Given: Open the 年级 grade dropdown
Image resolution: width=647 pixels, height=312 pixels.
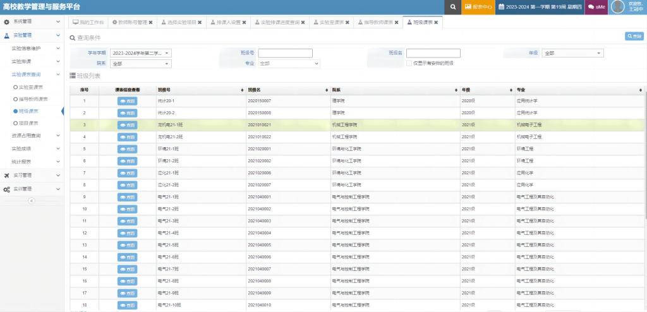Looking at the screenshot, I should [572, 53].
